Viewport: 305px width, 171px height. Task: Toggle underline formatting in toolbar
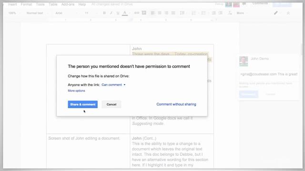pyautogui.click(x=118, y=13)
